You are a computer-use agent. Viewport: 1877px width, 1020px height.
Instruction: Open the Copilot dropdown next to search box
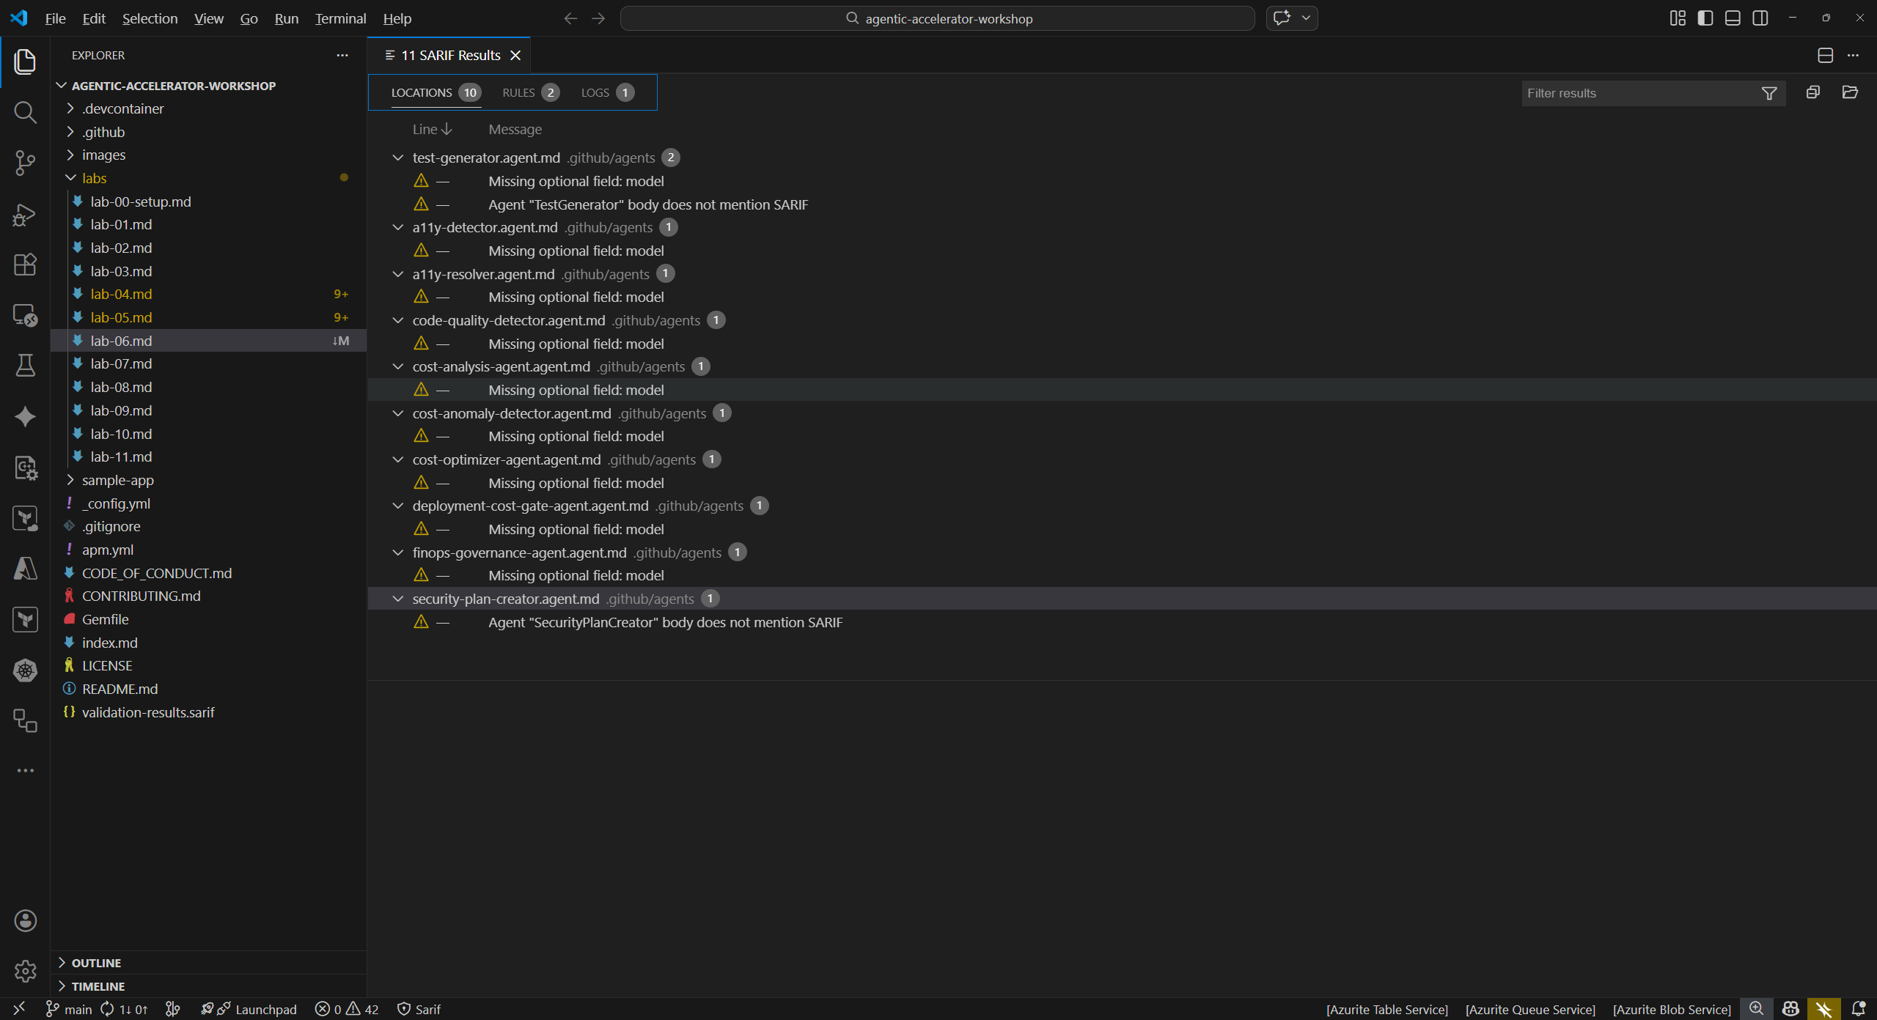coord(1306,18)
